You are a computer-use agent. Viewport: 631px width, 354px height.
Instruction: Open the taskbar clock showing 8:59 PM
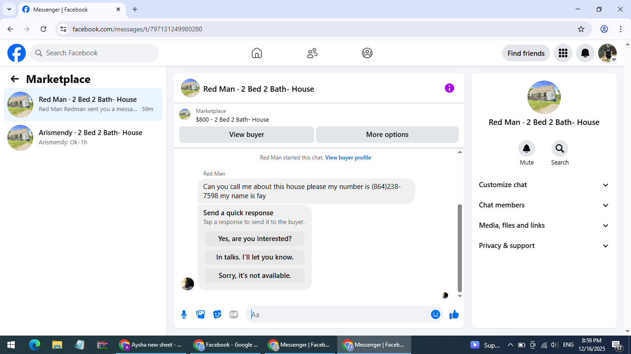[591, 345]
